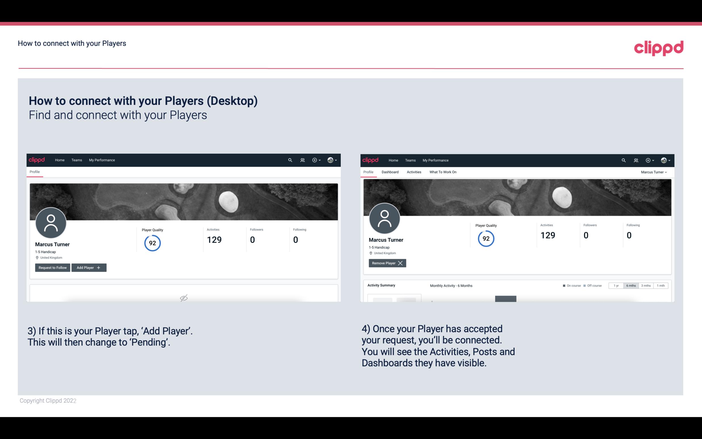
Task: Select the '6 mths' activity toggle button
Action: pos(630,285)
